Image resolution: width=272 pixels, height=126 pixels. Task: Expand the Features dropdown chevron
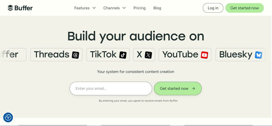tap(94, 8)
